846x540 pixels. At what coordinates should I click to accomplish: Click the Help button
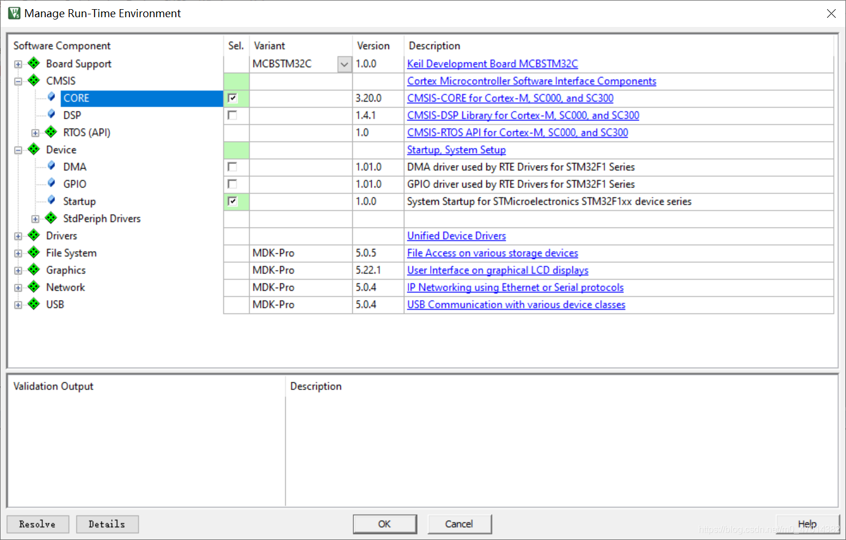(x=808, y=524)
